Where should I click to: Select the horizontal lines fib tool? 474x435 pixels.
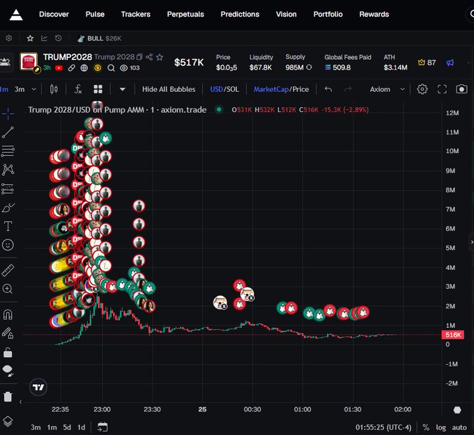click(8, 151)
